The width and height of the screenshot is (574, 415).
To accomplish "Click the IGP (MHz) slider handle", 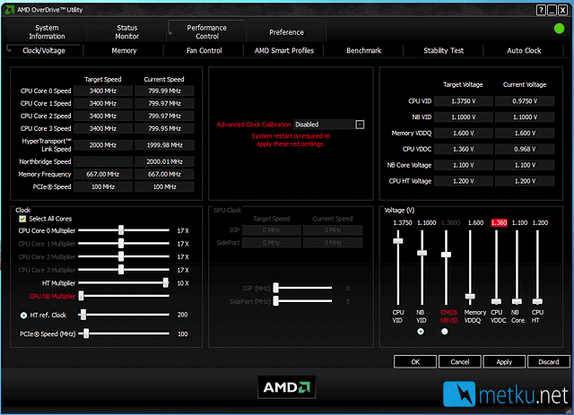I will (x=276, y=288).
